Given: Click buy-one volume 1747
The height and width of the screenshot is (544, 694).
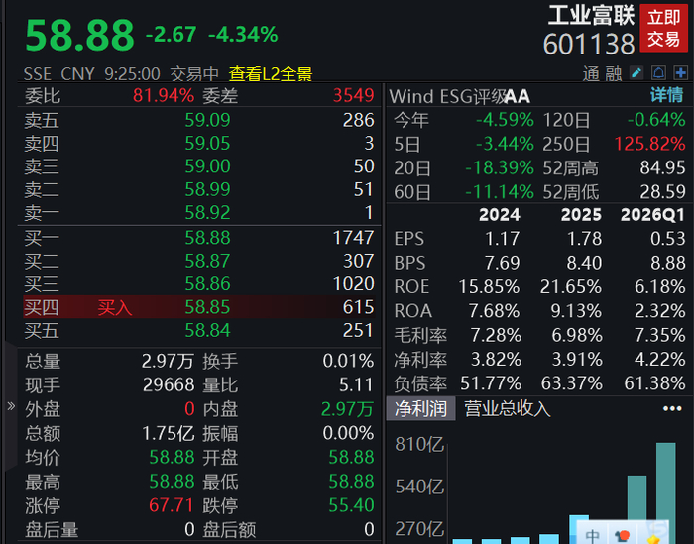Looking at the screenshot, I should 353,238.
